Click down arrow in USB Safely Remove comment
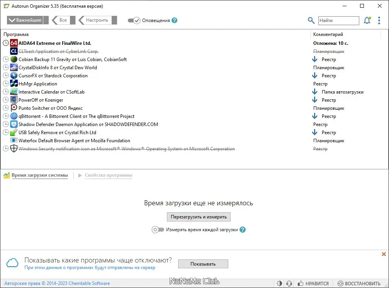 tap(314, 132)
